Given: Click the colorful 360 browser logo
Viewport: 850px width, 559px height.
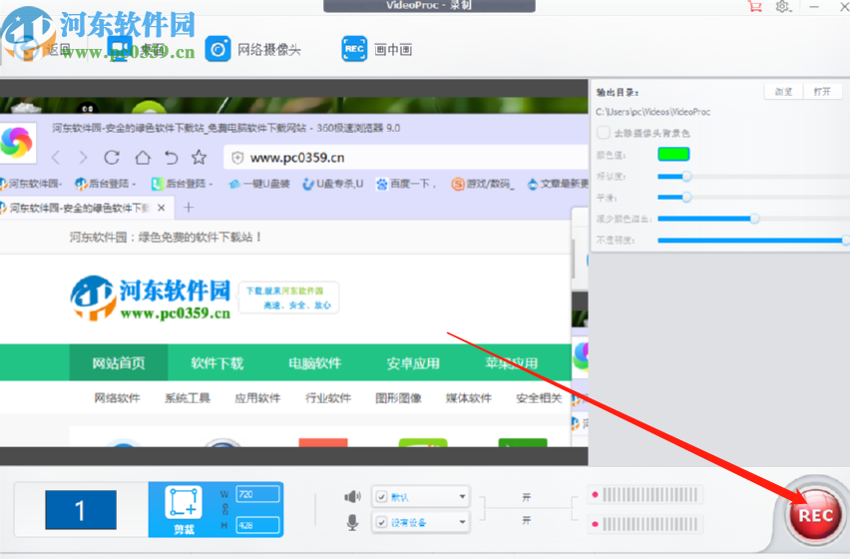Looking at the screenshot, I should click(17, 143).
